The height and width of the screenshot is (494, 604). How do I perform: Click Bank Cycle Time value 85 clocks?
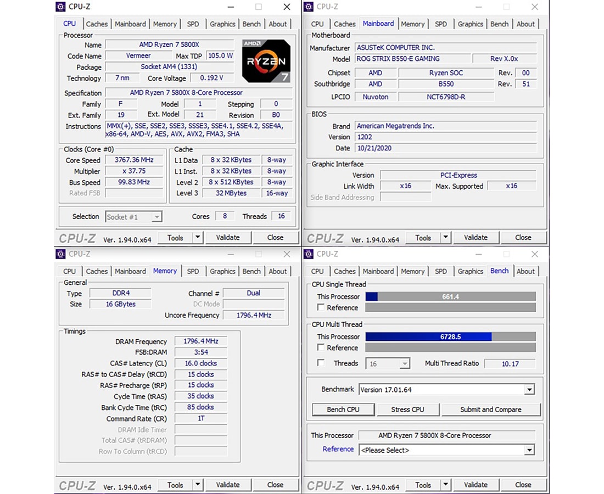click(x=200, y=407)
